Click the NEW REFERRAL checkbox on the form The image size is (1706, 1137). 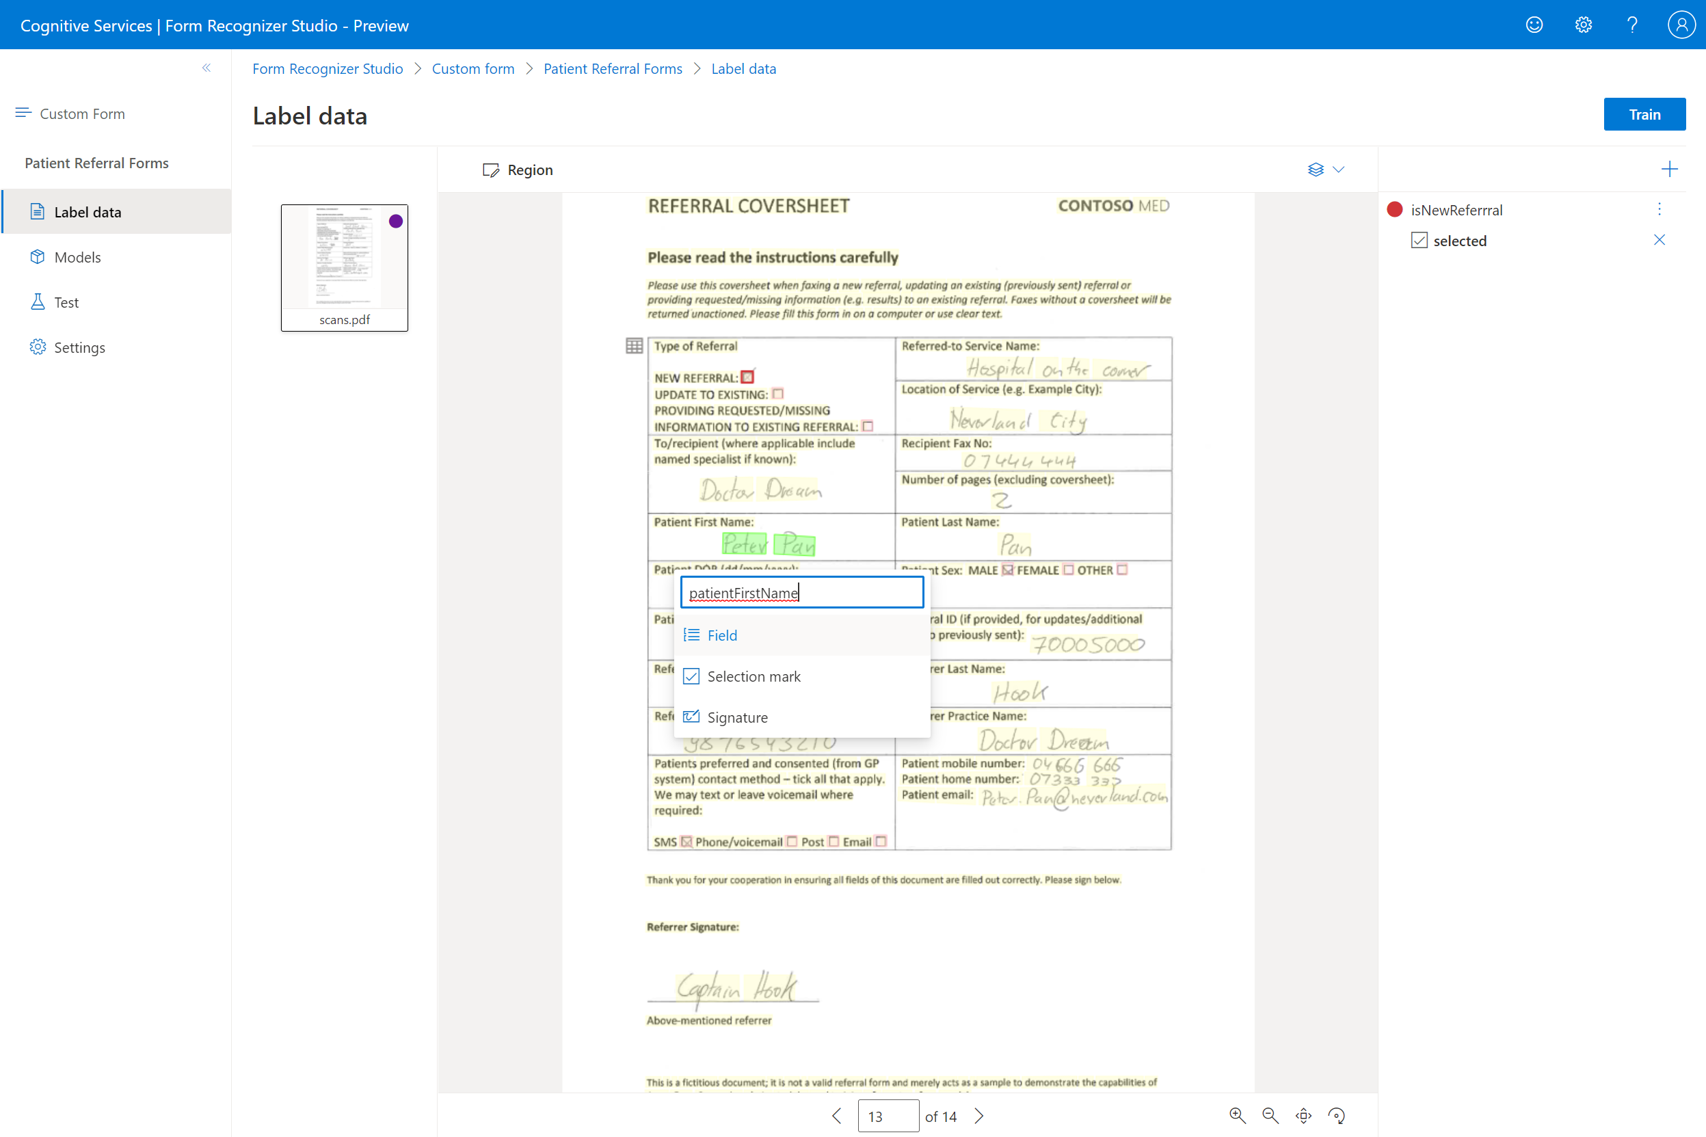coord(747,377)
